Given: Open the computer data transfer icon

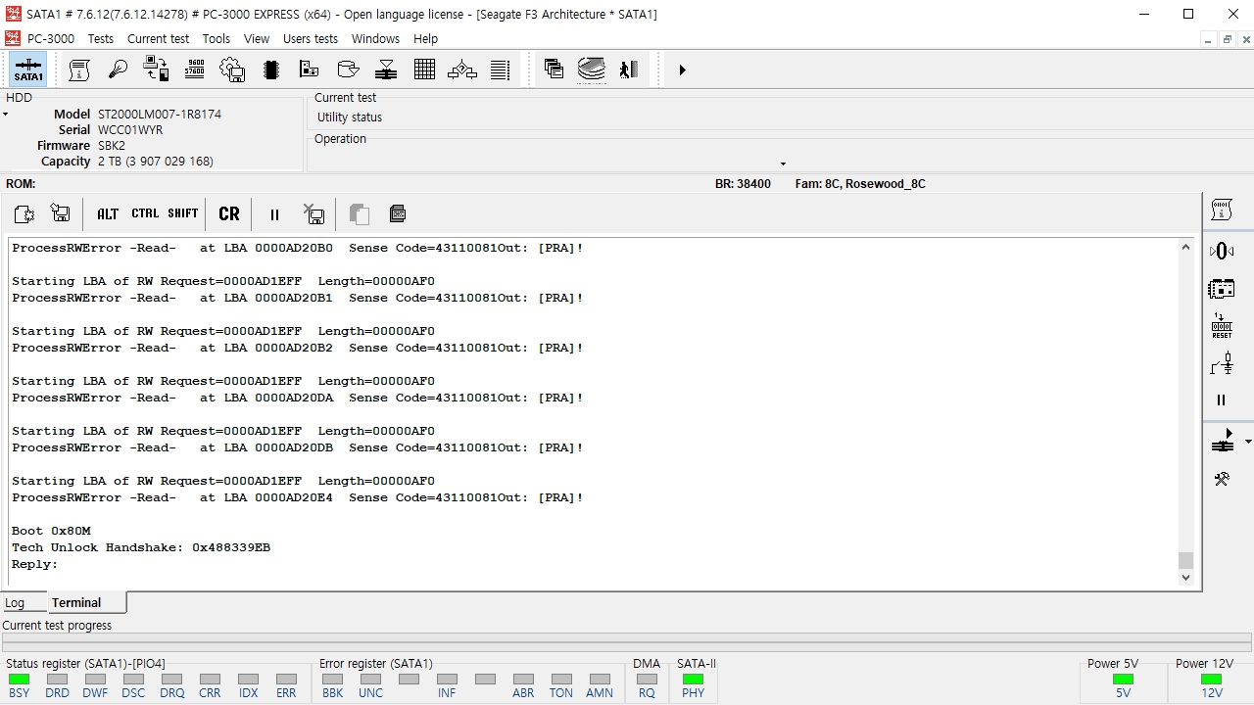Looking at the screenshot, I should tap(156, 70).
